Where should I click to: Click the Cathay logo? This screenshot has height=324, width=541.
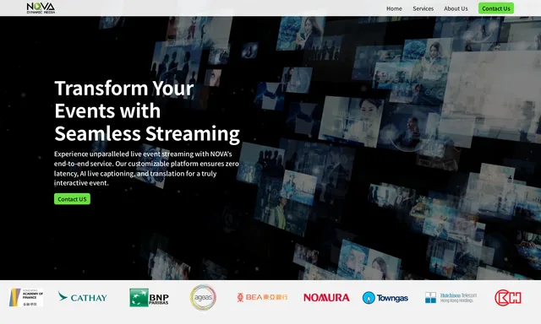click(83, 297)
